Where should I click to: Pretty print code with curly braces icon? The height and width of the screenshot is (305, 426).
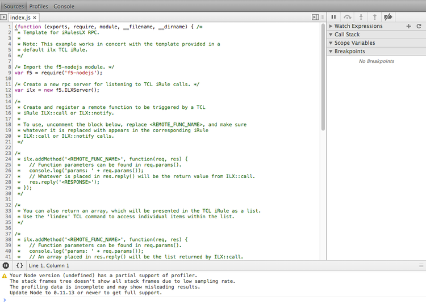pyautogui.click(x=19, y=265)
